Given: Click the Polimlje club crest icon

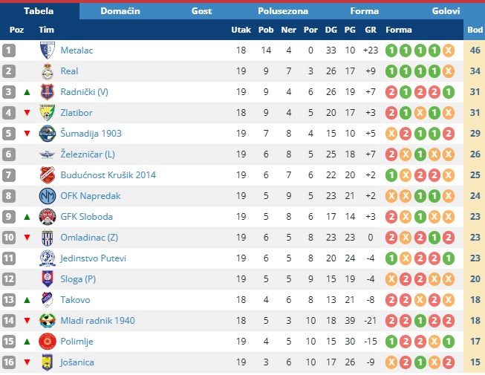Looking at the screenshot, I should [x=48, y=342].
